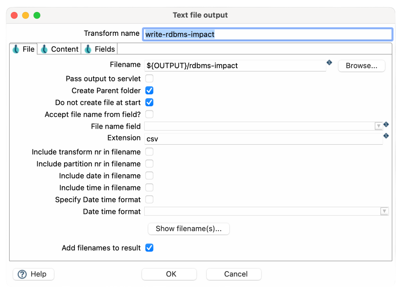Click into the Transform name input
The width and height of the screenshot is (402, 294).
pyautogui.click(x=267, y=35)
